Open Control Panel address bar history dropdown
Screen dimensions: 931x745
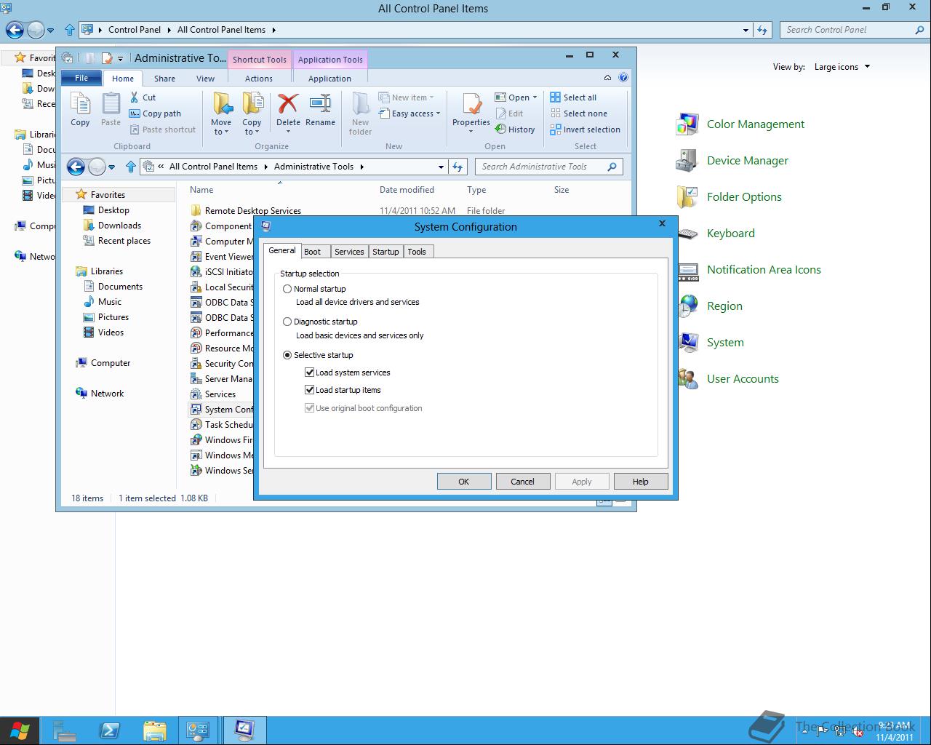click(746, 30)
